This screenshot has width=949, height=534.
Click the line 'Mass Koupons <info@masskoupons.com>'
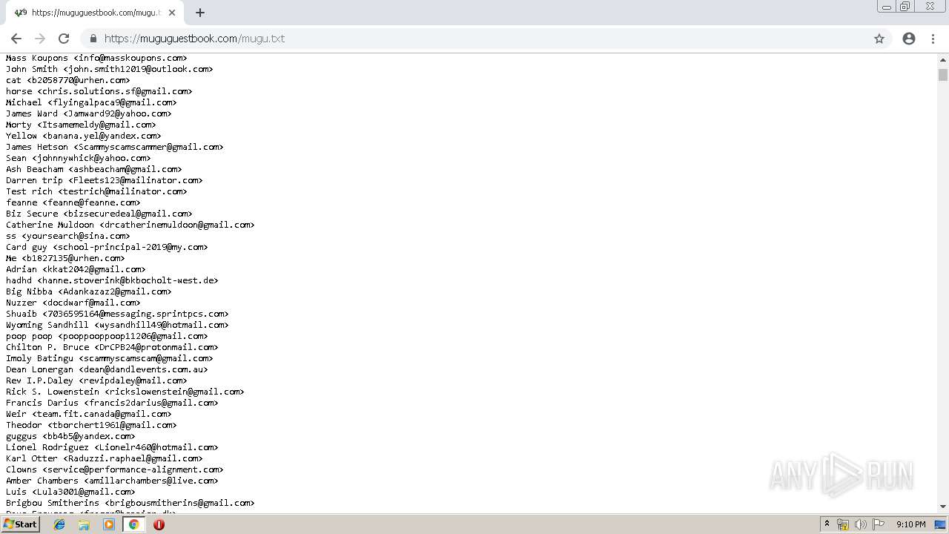coord(96,58)
